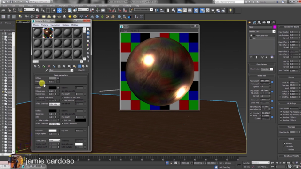
Task: Toggle the Extrude H checkbox
Action: coord(251,113)
